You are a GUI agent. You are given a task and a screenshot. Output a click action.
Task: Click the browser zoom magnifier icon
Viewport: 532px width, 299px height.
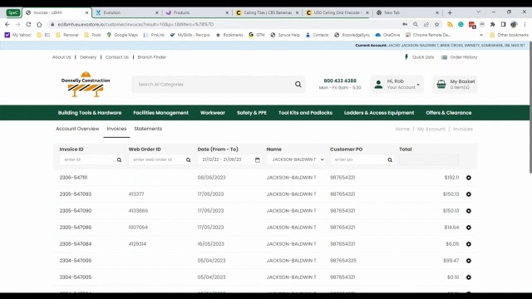[416, 24]
